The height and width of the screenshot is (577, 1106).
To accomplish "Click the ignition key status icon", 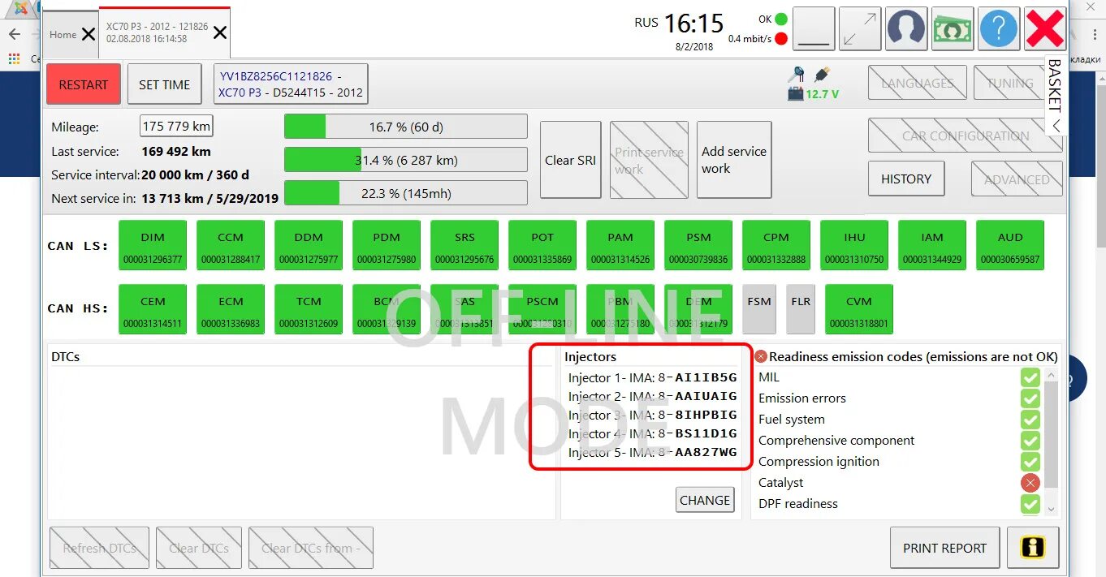I will coord(797,73).
